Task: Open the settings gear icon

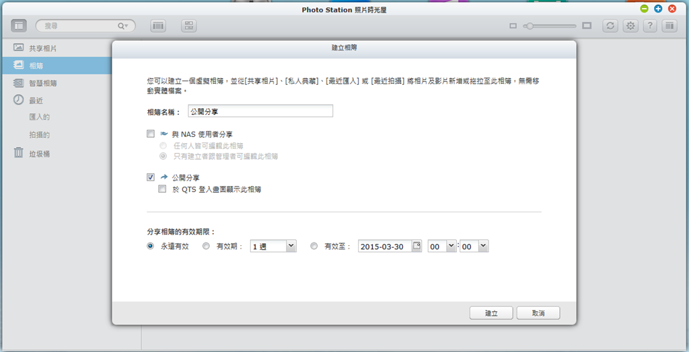Action: (630, 26)
